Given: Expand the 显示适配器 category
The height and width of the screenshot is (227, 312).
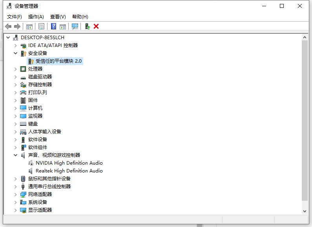Looking at the screenshot, I should 16,210.
